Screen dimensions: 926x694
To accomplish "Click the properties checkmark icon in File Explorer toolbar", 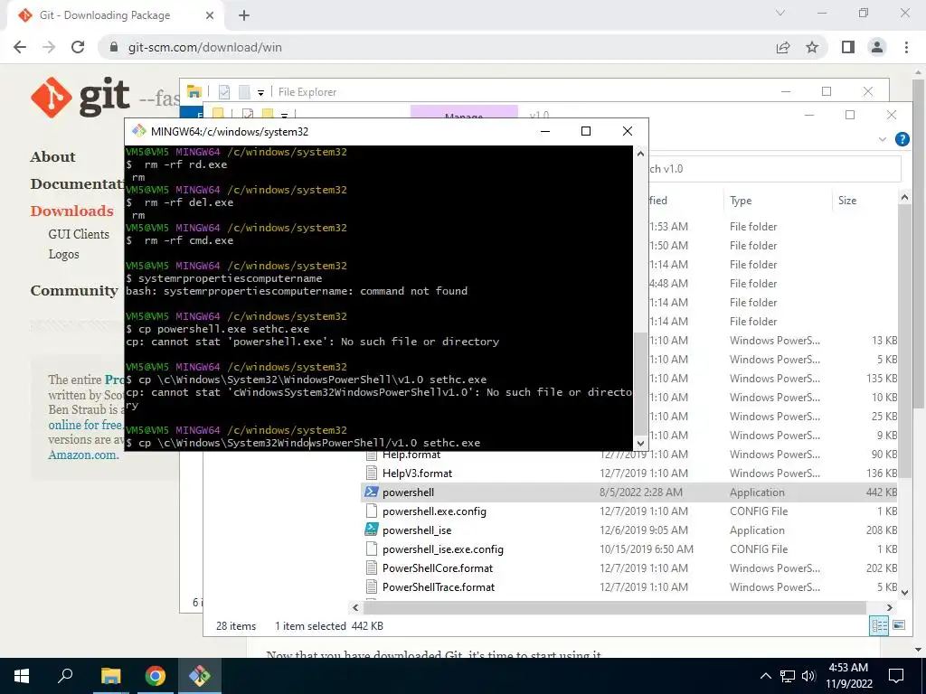I will [x=224, y=91].
